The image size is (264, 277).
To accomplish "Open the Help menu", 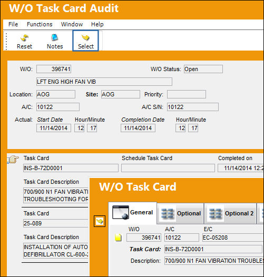I will 97,24.
